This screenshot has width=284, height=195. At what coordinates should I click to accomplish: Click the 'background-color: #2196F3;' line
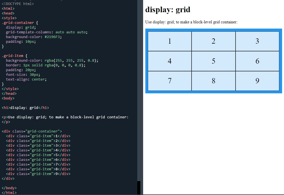(34, 37)
